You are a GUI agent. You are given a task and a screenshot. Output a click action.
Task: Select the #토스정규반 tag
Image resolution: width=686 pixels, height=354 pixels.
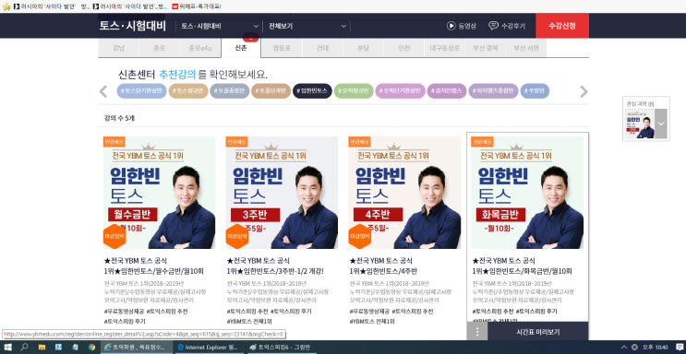[x=188, y=91]
